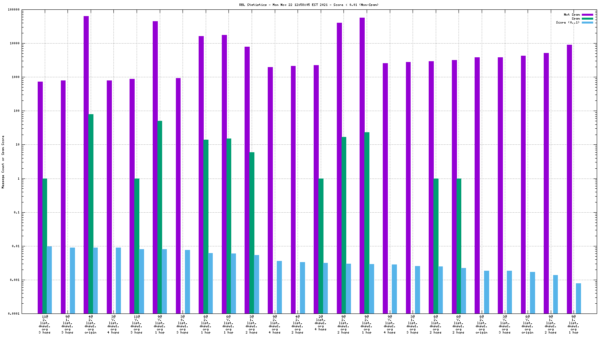
Task: Click the leftmost light blue Score bar
Action: click(49, 280)
